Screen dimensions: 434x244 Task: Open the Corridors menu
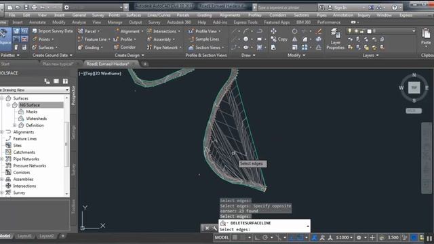pyautogui.click(x=277, y=15)
